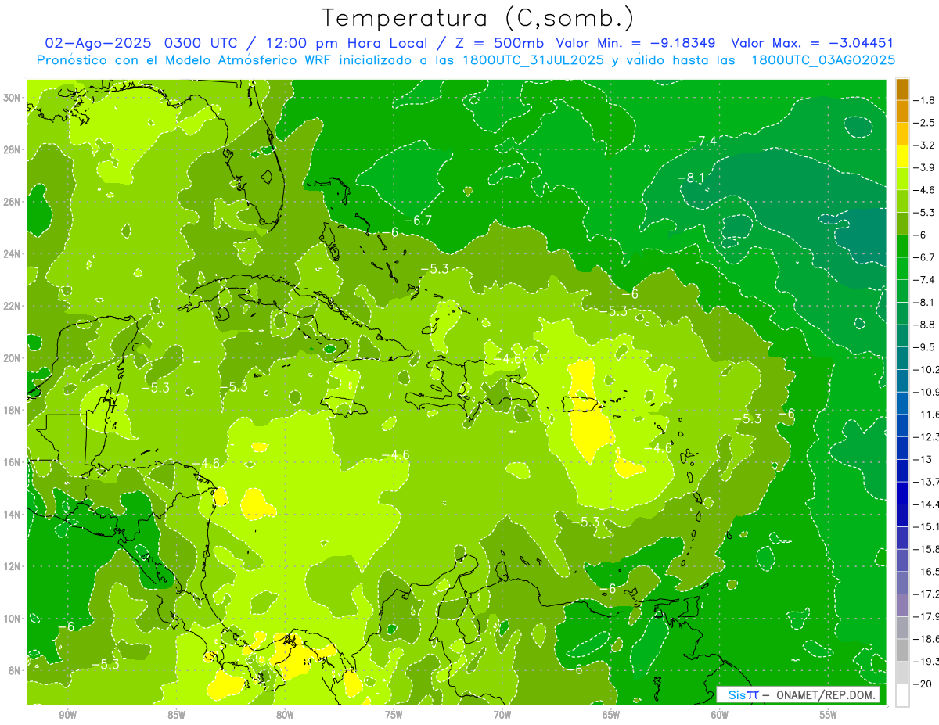The height and width of the screenshot is (725, 939).
Task: Click the "-15.1" colorbar label
Action: pyautogui.click(x=926, y=527)
